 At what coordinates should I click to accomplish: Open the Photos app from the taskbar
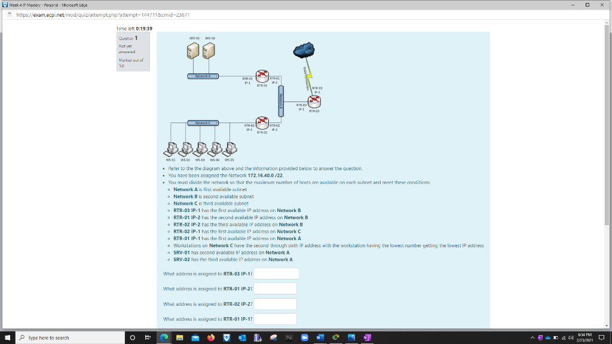coord(351,337)
